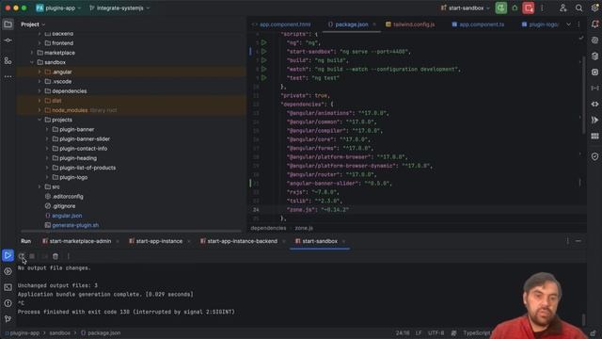
Task: Expand the plugin-banner folder
Action: (47, 130)
